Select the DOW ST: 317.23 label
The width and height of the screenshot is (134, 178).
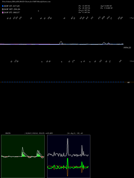[12, 6]
